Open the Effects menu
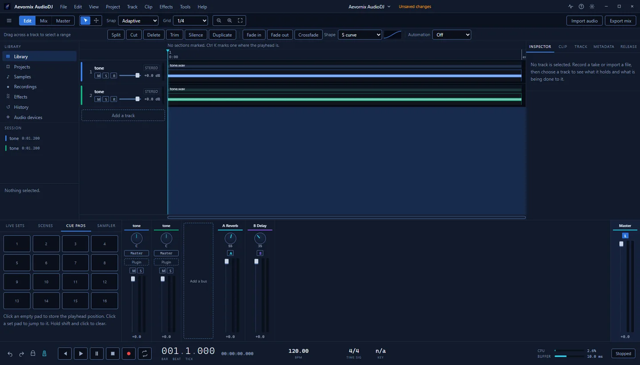Screen dimensions: 640x365 tap(166, 7)
